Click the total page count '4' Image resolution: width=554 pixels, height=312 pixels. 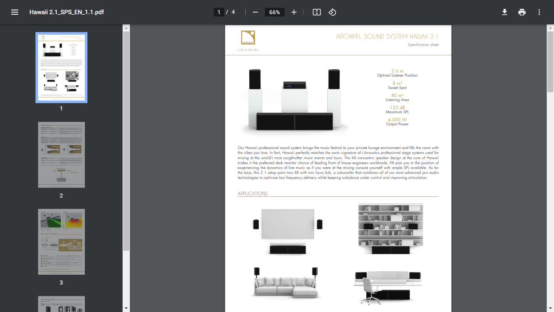click(233, 12)
